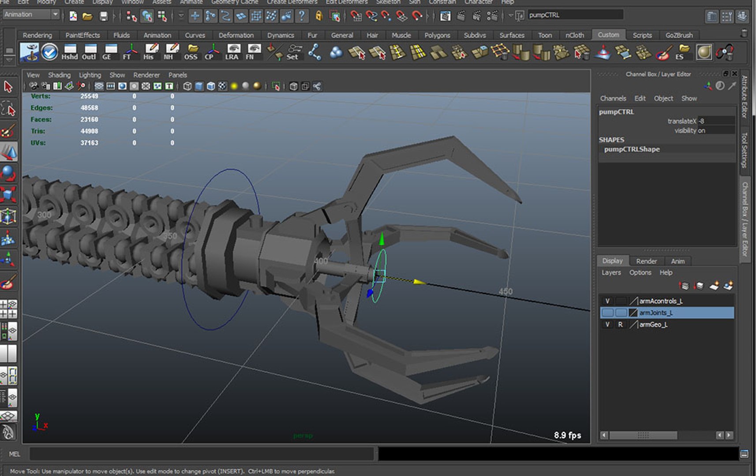
Task: Click the pumpCTRL name field in status line
Action: click(x=575, y=15)
